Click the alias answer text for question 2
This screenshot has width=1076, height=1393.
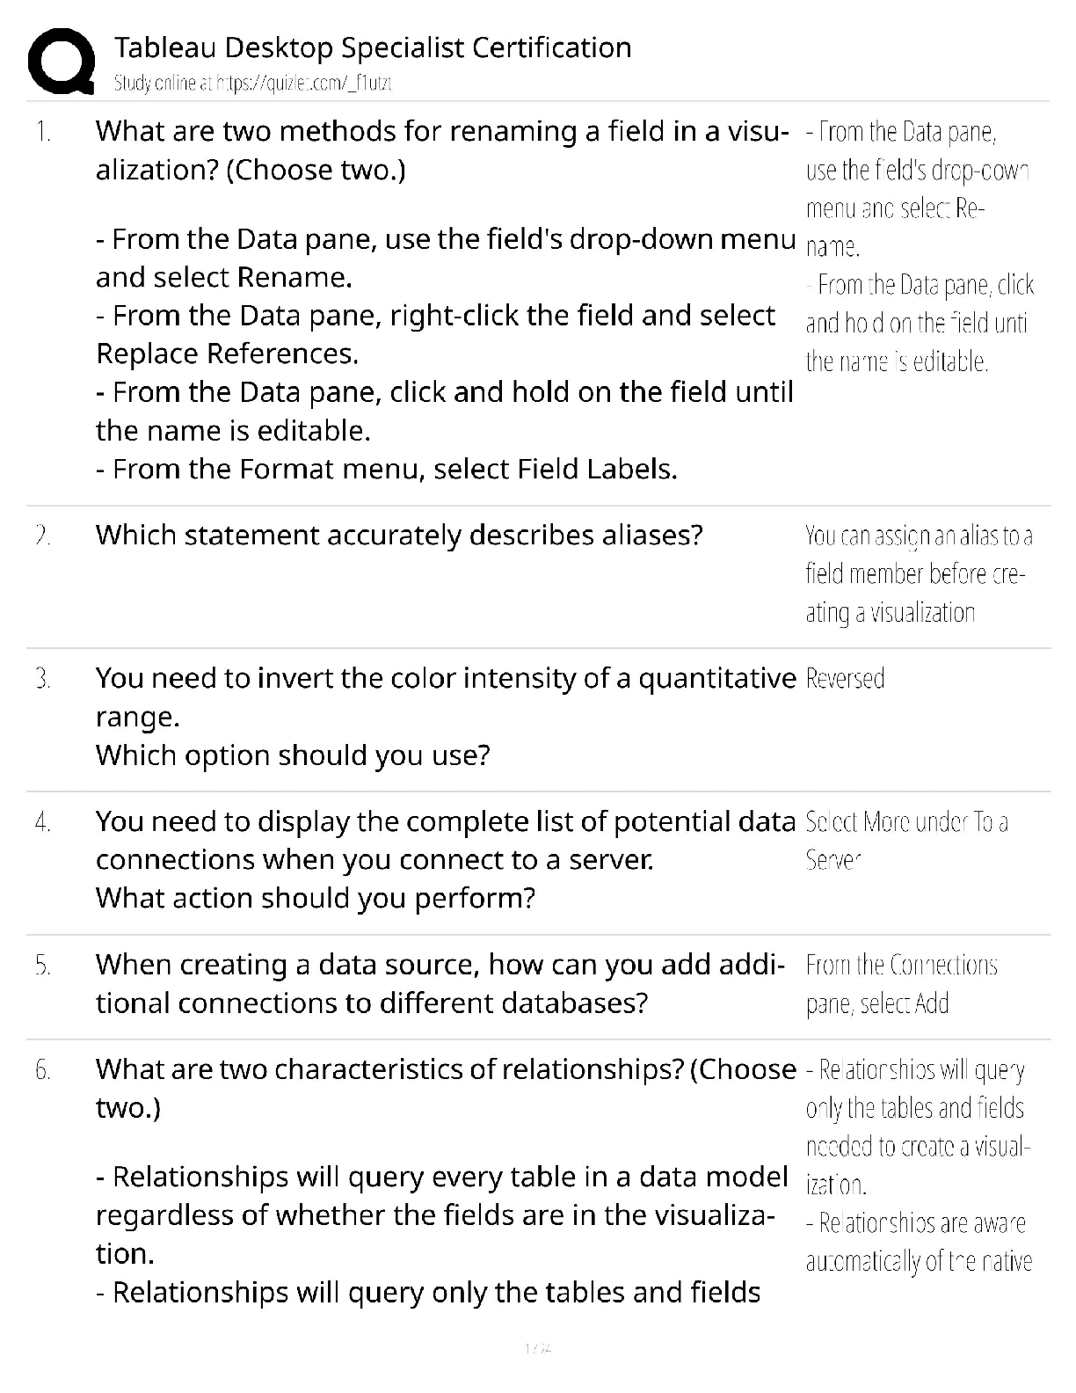(x=919, y=573)
